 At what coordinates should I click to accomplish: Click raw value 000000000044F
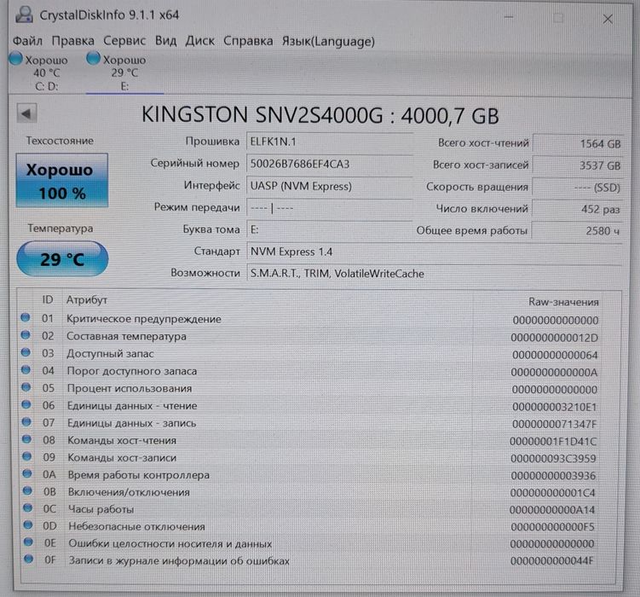[552, 560]
